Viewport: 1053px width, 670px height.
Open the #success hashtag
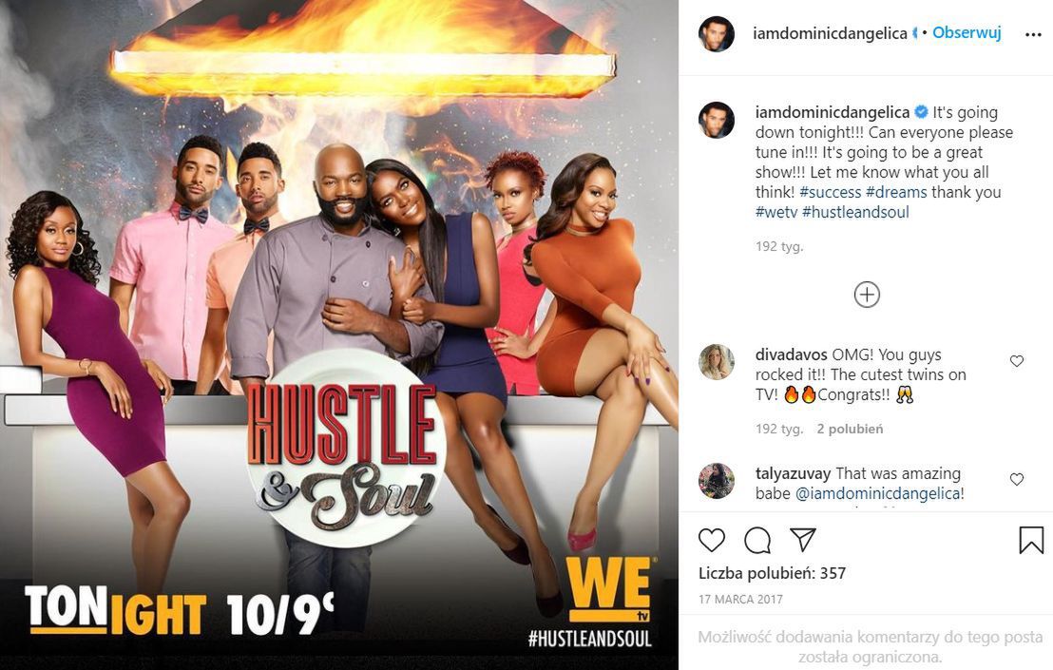(830, 192)
